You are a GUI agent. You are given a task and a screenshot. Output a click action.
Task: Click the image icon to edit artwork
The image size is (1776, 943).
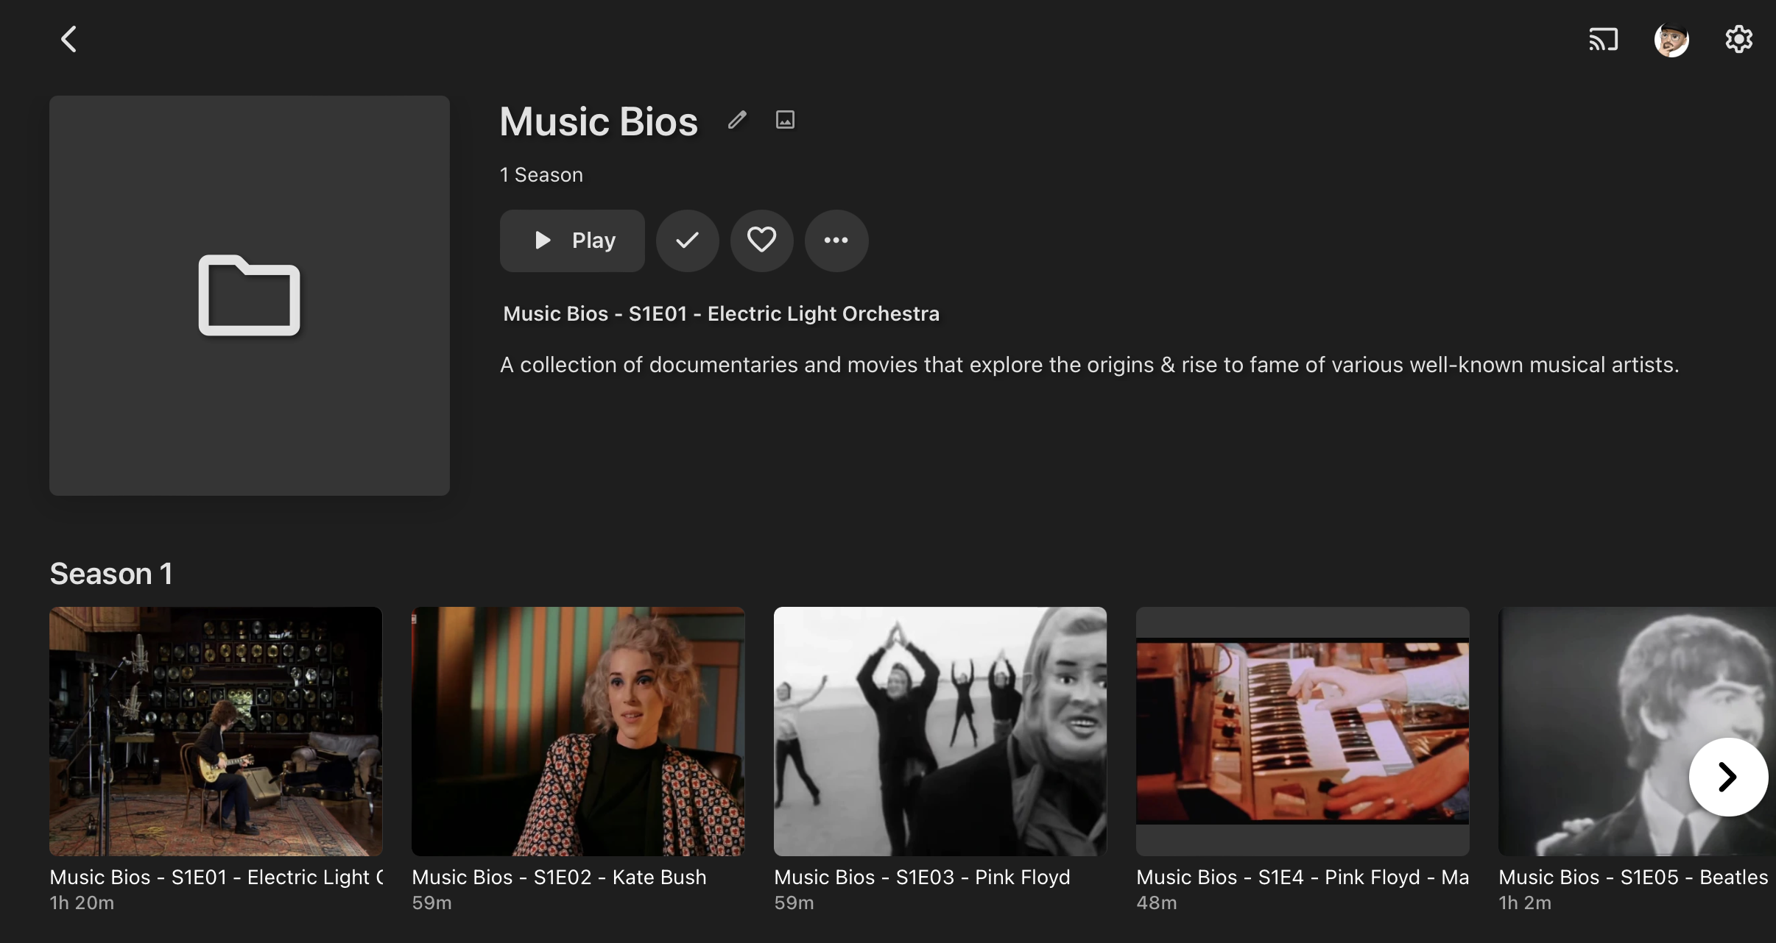tap(785, 120)
